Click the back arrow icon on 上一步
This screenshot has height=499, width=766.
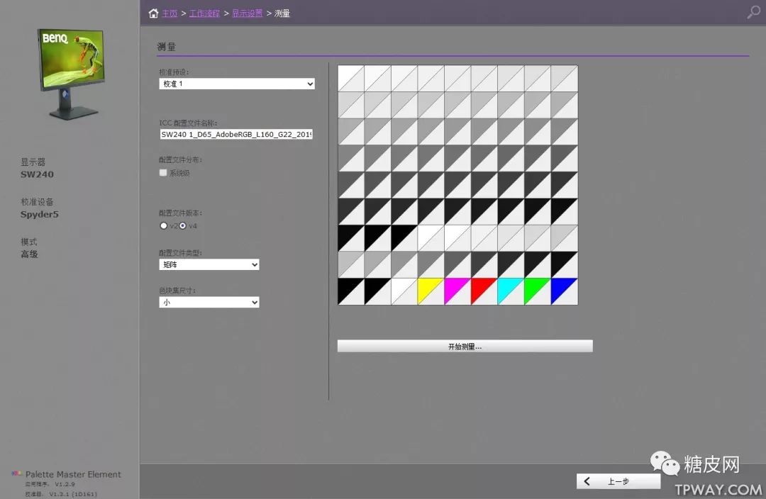[x=587, y=481]
